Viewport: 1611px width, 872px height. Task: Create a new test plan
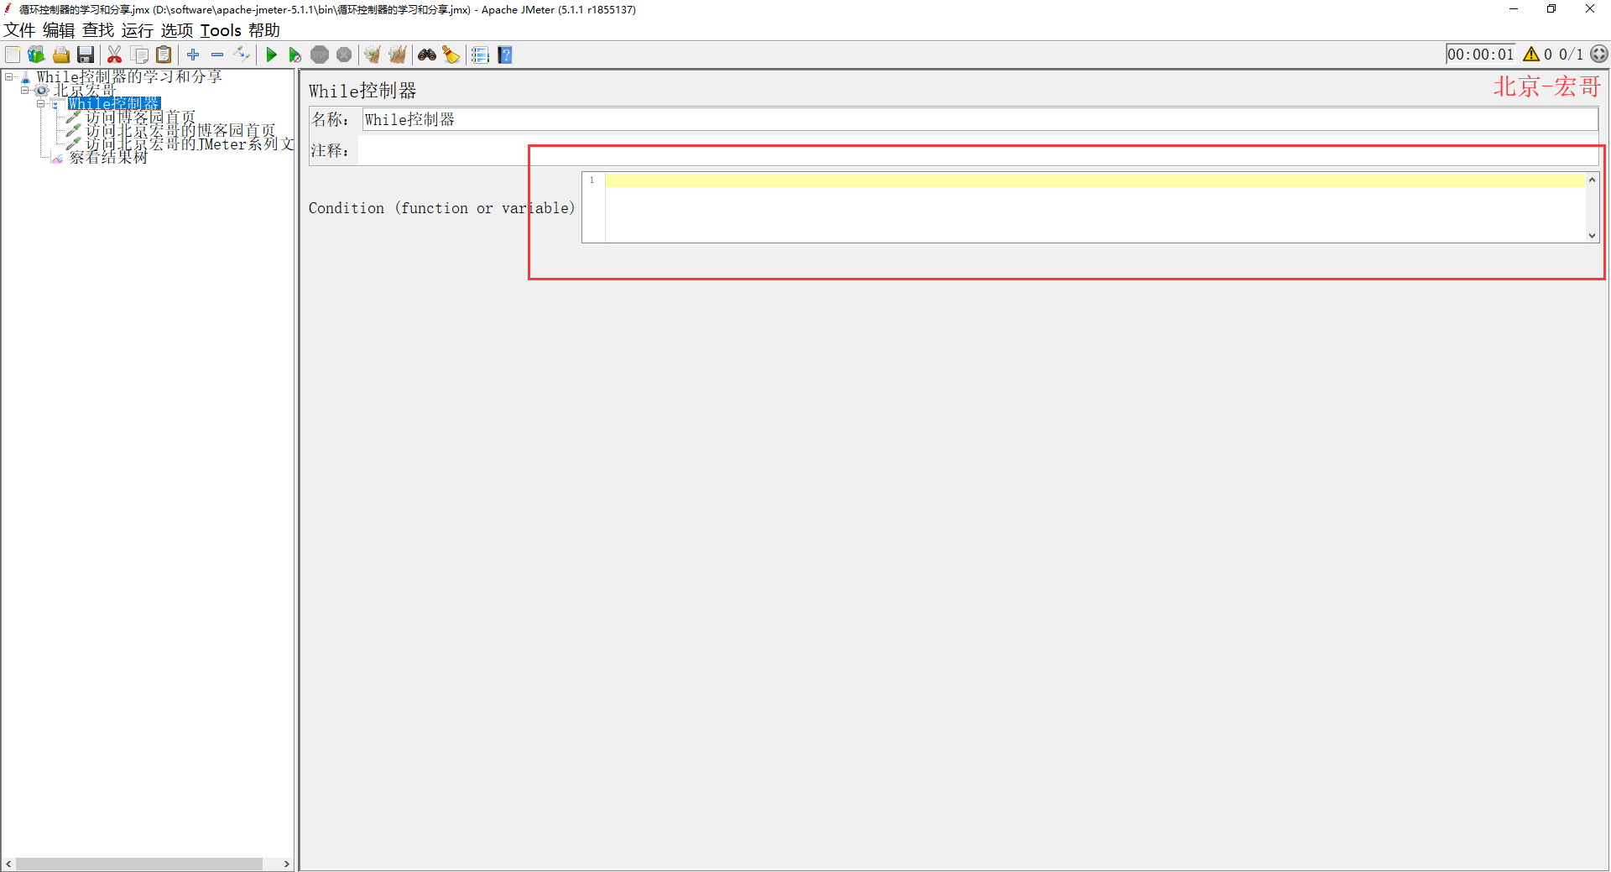coord(13,55)
